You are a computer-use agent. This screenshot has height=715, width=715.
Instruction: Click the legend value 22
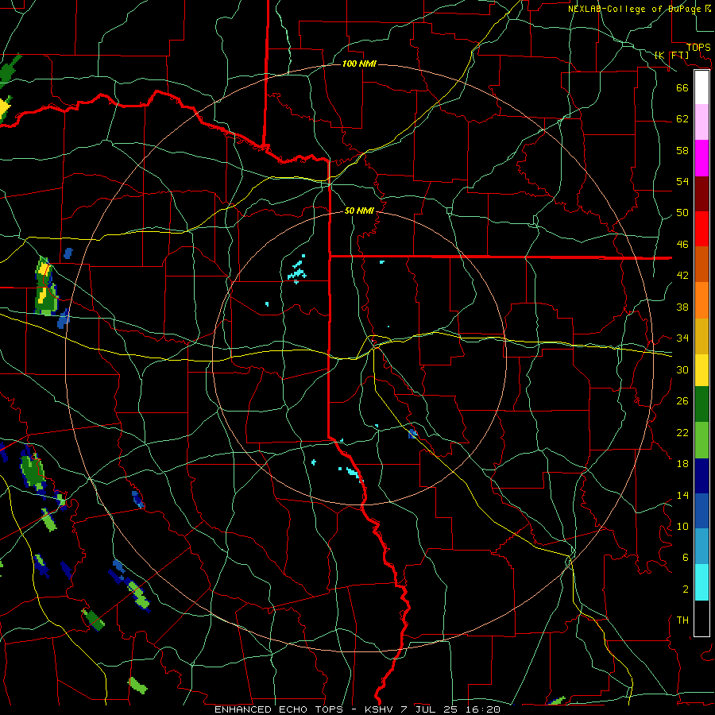682,432
